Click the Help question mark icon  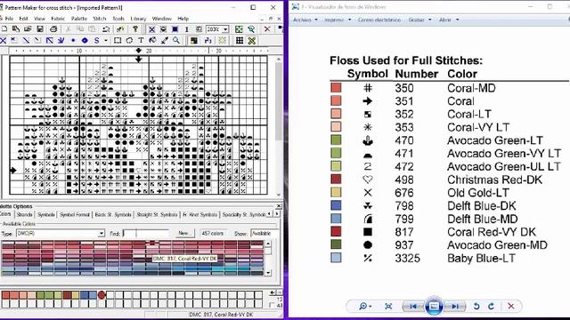[134, 29]
